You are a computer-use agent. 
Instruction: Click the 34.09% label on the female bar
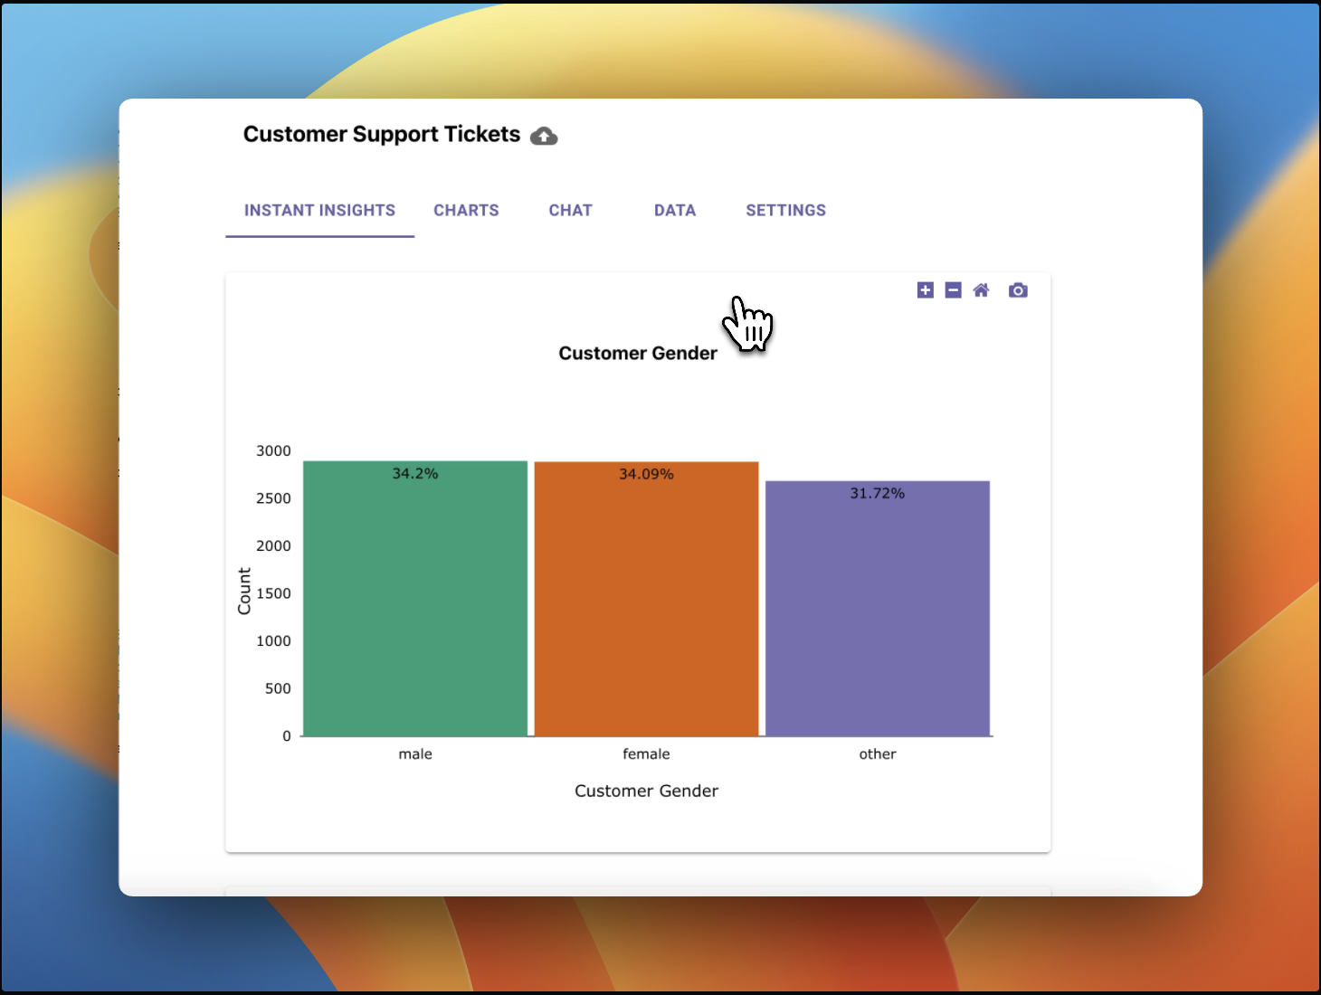coord(646,474)
